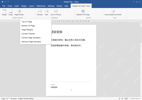Screen dimensions: 142x100
Task: Maximize the Word window
Action: (137, 2)
